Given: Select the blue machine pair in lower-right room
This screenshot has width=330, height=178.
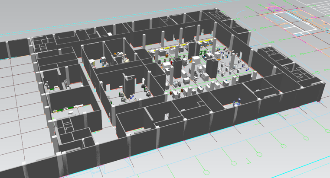Looking at the screenshot, I should coord(237,102).
